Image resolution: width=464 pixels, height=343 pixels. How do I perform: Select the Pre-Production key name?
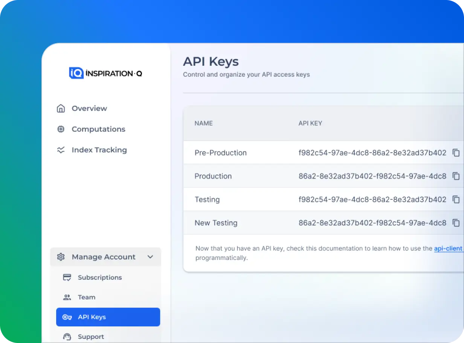[x=221, y=153]
